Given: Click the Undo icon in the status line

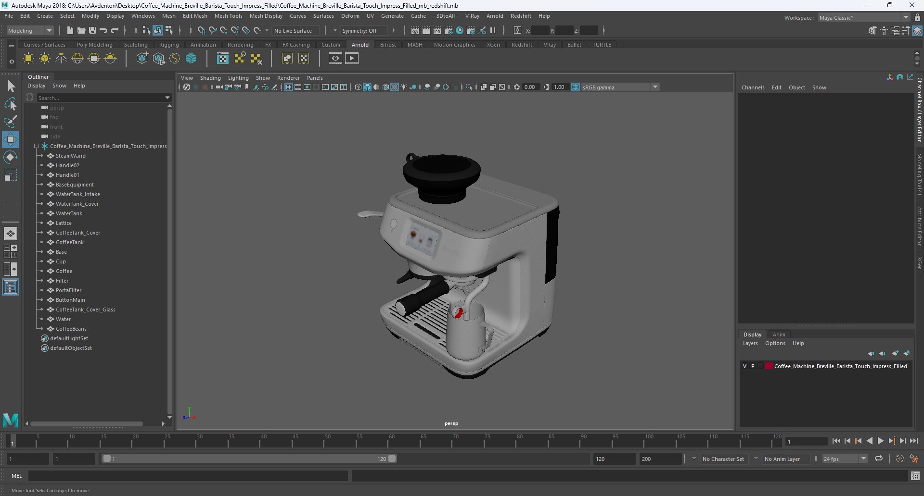Looking at the screenshot, I should tap(103, 30).
